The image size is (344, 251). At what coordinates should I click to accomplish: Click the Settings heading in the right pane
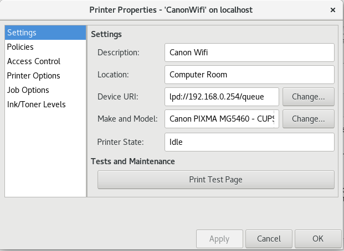click(x=106, y=34)
